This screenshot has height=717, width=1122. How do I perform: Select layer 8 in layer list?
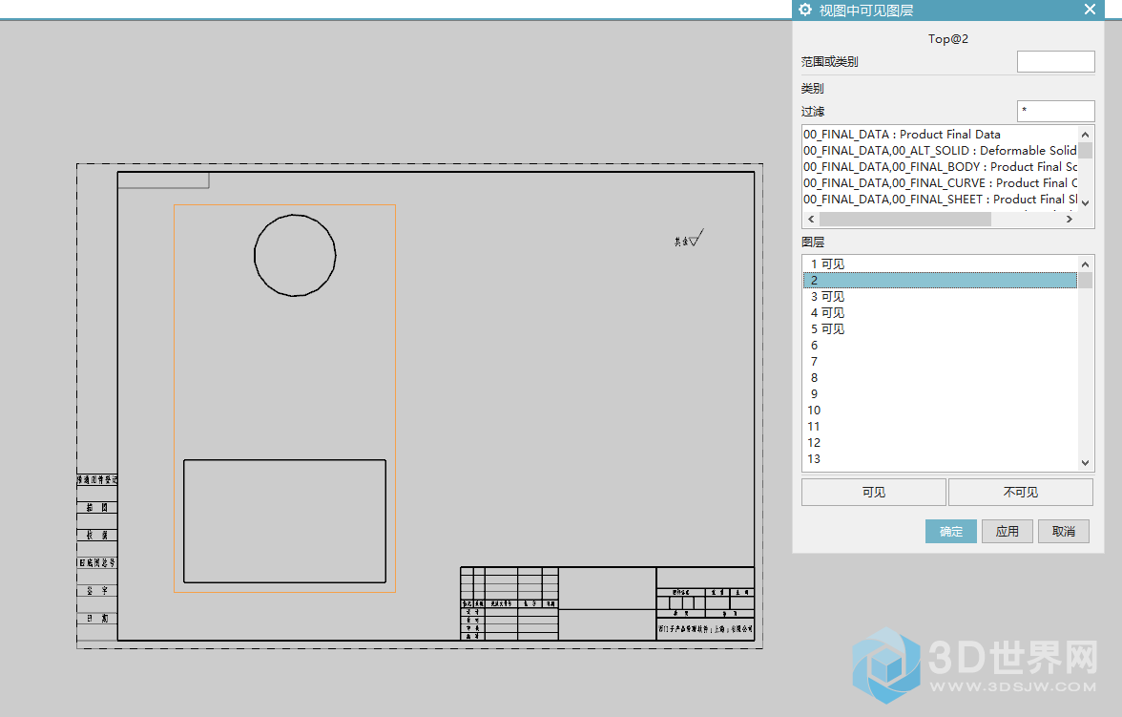[940, 377]
